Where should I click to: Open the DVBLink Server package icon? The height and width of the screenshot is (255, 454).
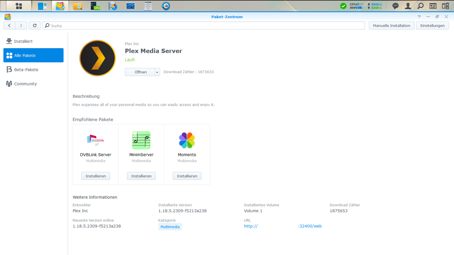click(x=96, y=140)
